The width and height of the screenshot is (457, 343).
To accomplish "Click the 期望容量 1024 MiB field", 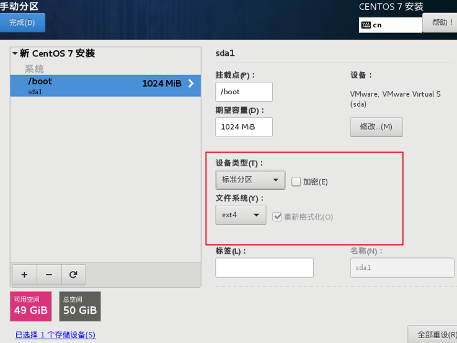I will click(x=244, y=127).
